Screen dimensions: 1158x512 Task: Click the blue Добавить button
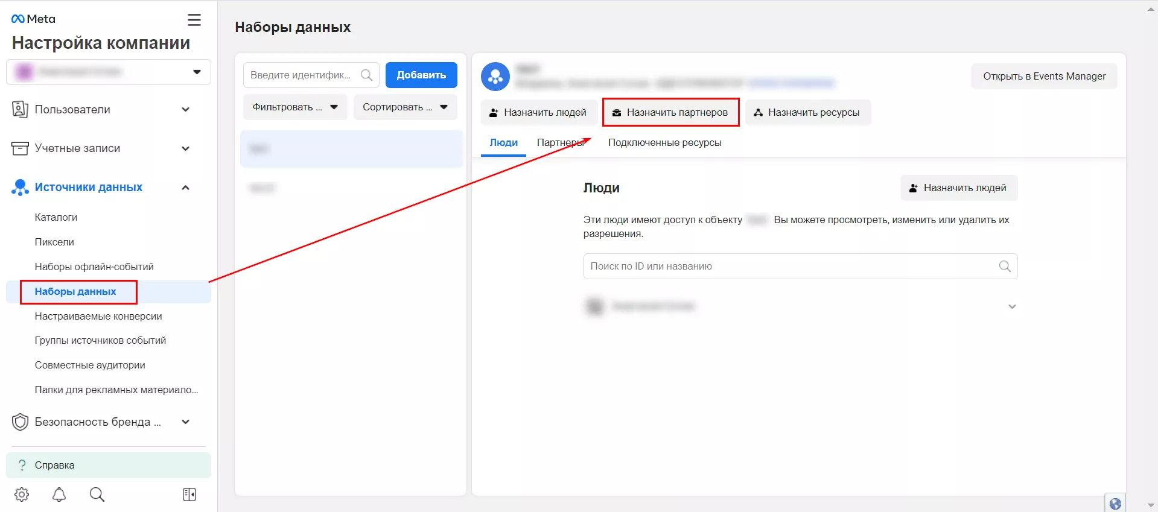point(421,75)
